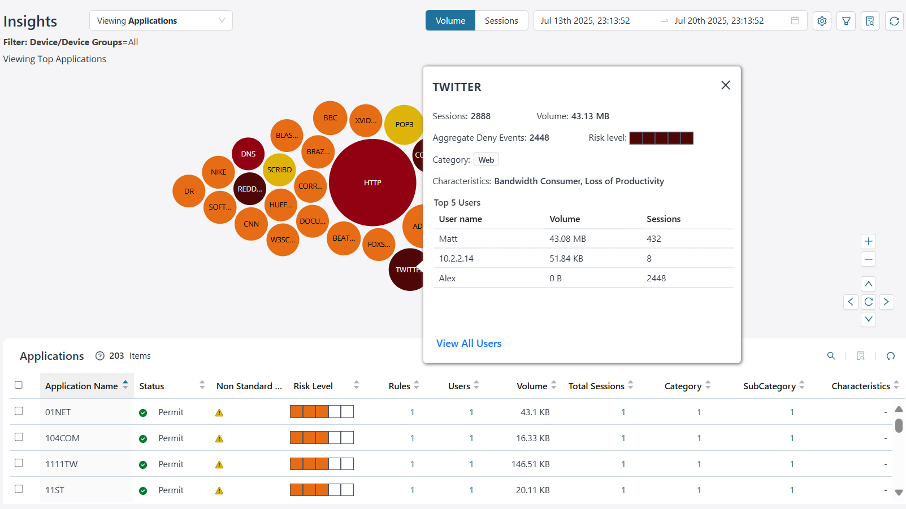Screen dimensions: 906x509
Task: Open the Viewing Applications dropdown
Action: (161, 20)
